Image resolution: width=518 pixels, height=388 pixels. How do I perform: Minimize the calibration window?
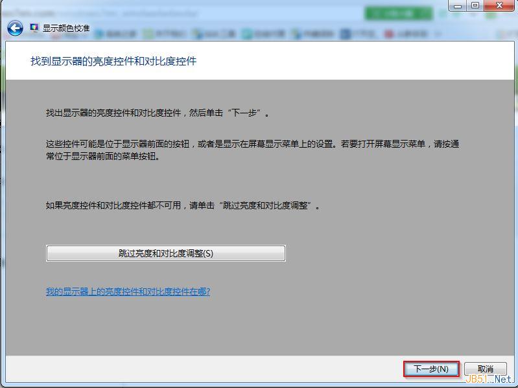pyautogui.click(x=458, y=6)
